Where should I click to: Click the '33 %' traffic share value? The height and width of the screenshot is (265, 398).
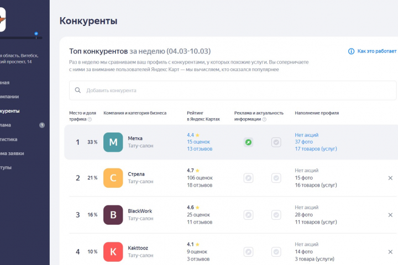92,142
